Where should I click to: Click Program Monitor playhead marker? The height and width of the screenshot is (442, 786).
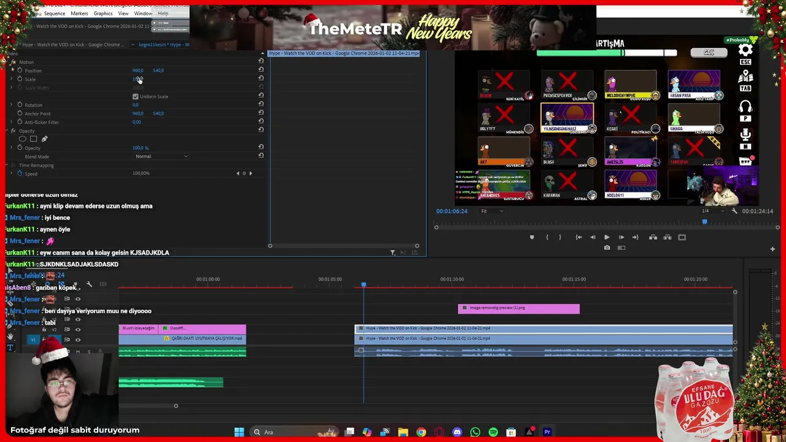[704, 222]
